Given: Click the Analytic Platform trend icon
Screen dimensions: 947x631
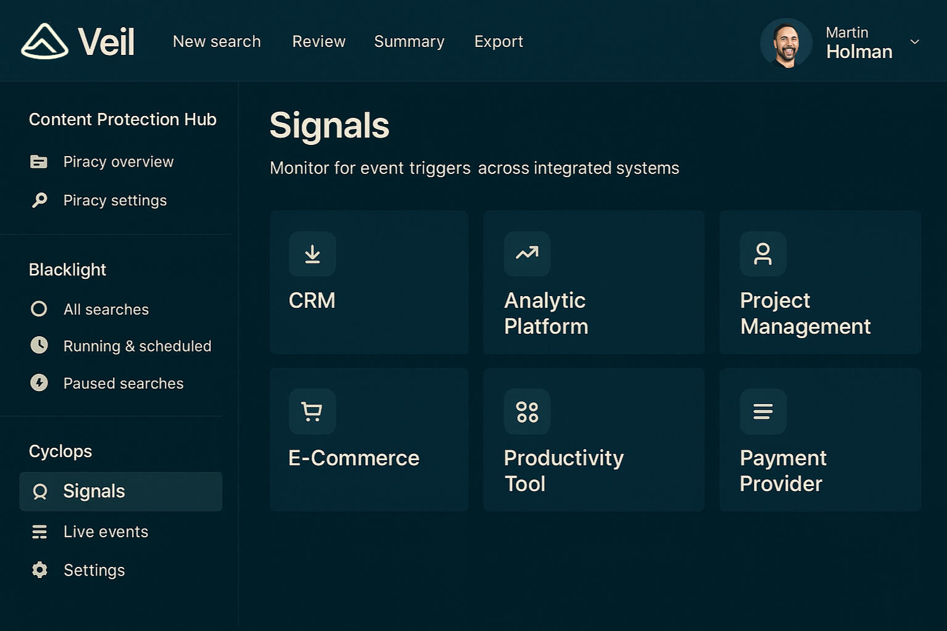Looking at the screenshot, I should (527, 254).
